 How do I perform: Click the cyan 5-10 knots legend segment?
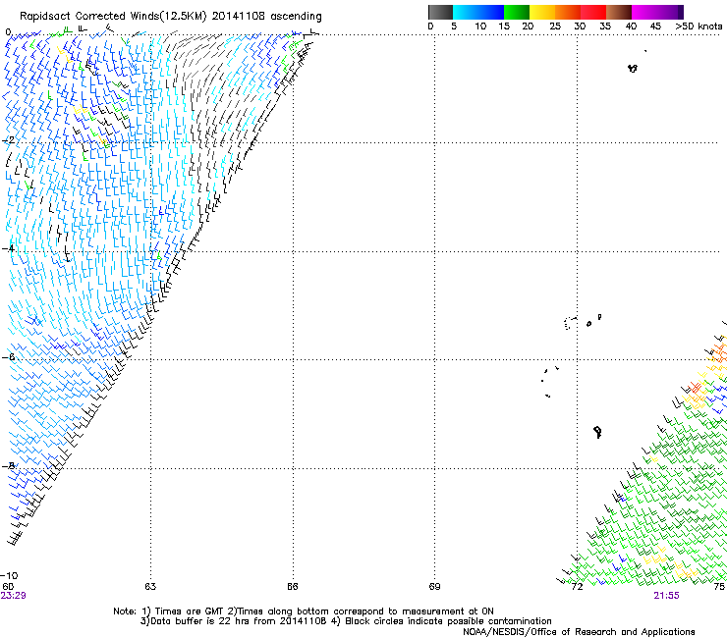click(x=466, y=12)
